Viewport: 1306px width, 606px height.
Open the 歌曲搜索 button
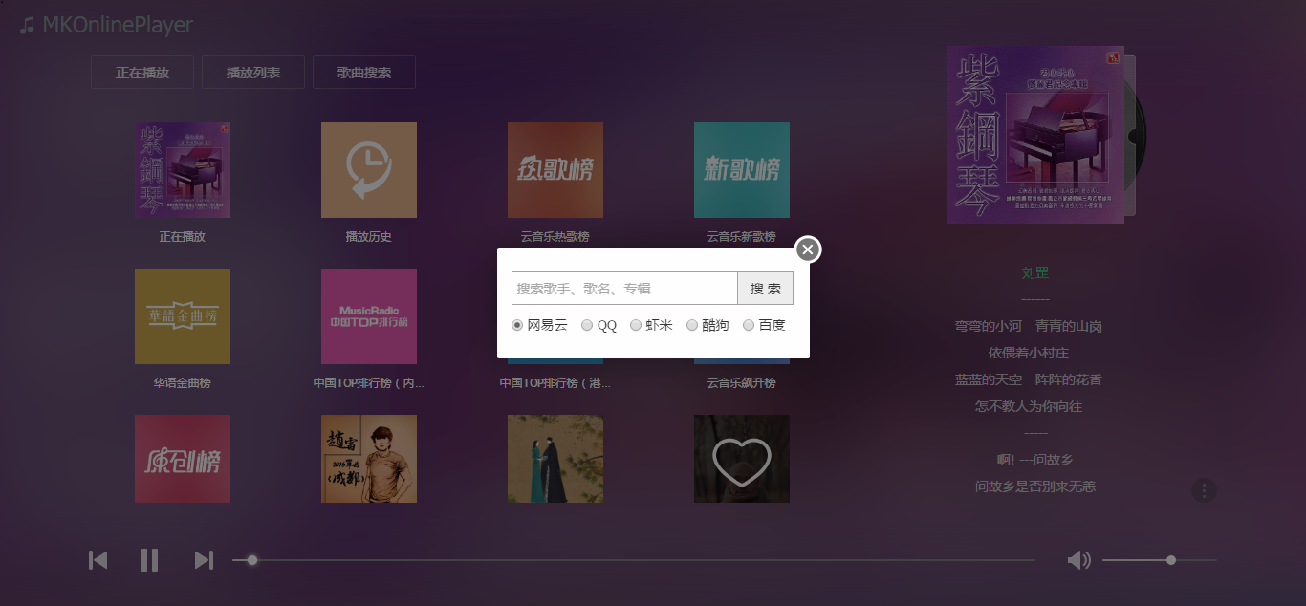(x=364, y=73)
